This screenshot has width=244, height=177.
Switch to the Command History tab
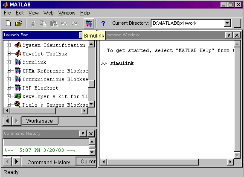(49, 162)
